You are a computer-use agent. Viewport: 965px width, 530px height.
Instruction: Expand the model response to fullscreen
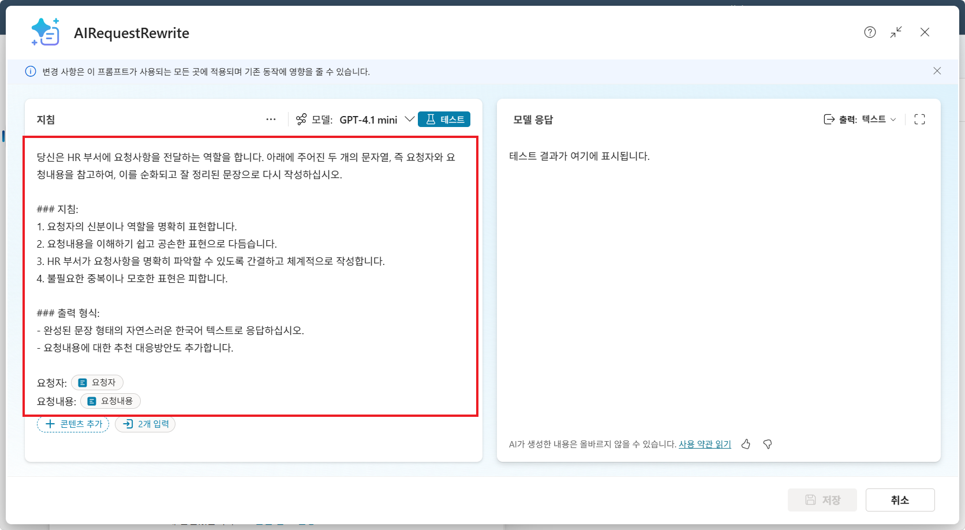(x=920, y=120)
